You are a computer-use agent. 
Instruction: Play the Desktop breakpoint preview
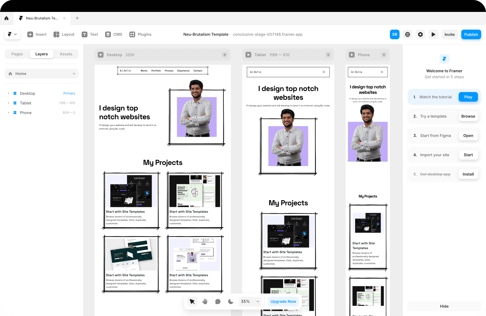pos(101,55)
